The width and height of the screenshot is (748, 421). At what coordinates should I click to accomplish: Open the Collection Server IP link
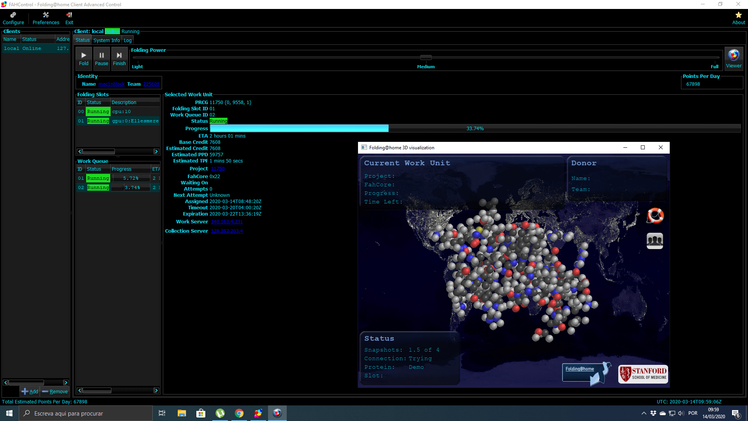tap(227, 231)
